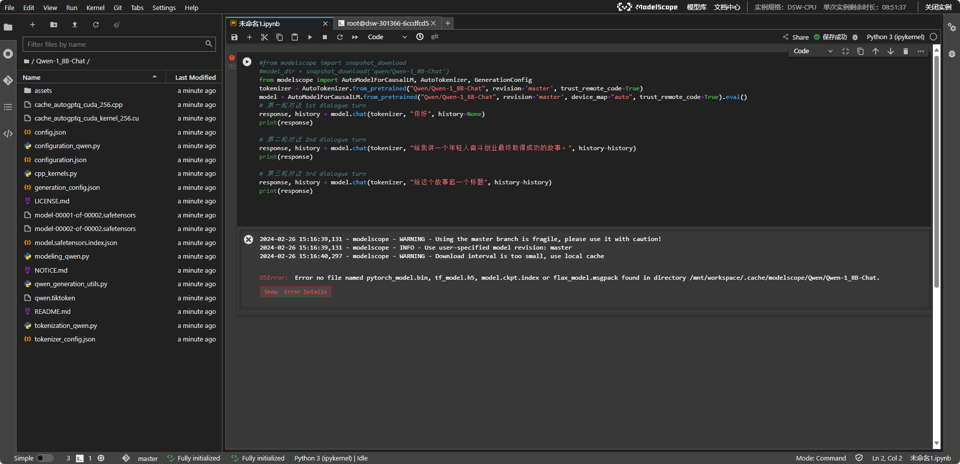Open more cell actions ellipsis menu
The image size is (960, 464).
[x=921, y=51]
